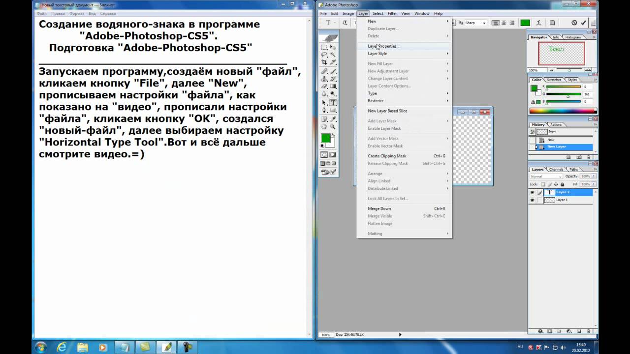The image size is (630, 354).
Task: Click the delete layer trash icon in Layers panel
Action: click(589, 331)
